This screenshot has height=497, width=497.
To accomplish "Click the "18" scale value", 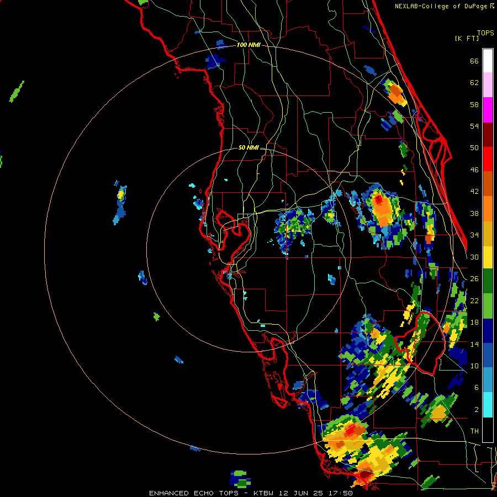I will 474,322.
